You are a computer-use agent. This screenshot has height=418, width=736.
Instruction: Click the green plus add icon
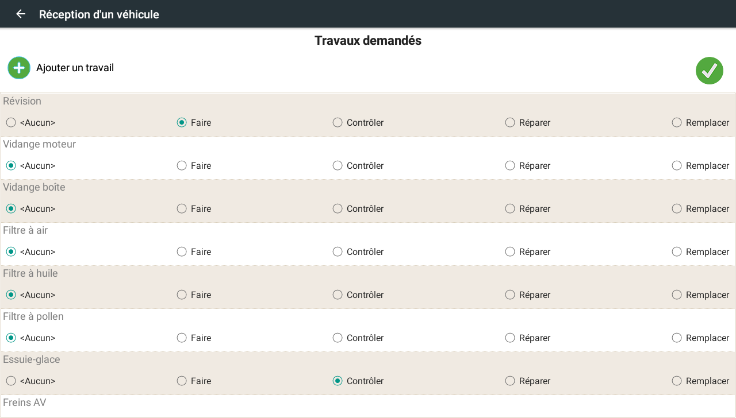click(x=19, y=68)
